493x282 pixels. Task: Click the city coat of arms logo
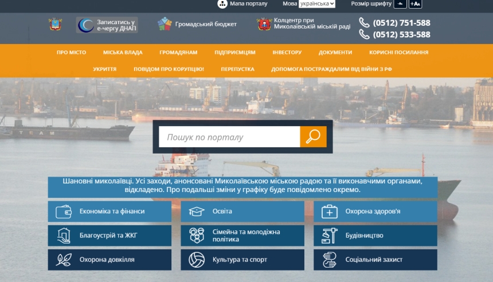tap(55, 25)
